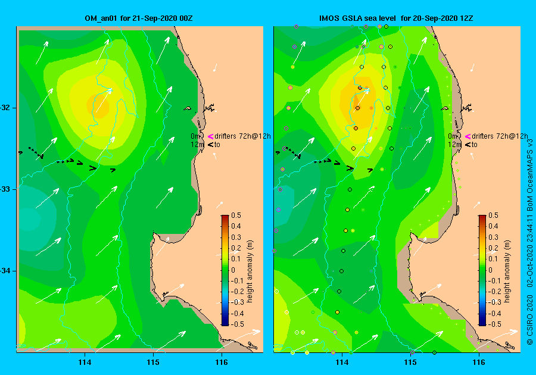Click the '-33' latitude axis label

point(5,189)
